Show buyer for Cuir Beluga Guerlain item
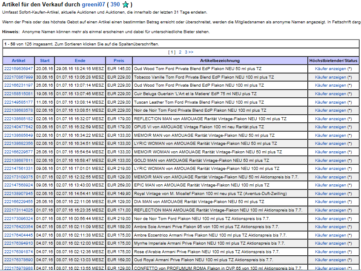Viewport: 361px width, 271px height. pos(330,94)
